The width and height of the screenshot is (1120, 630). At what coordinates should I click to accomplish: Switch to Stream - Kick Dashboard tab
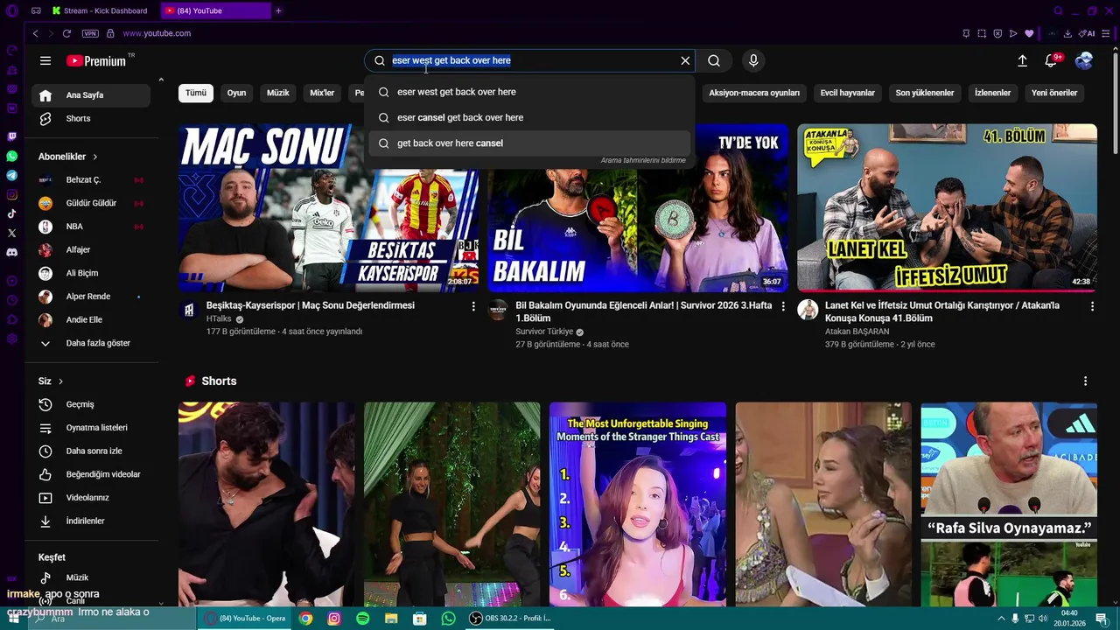(101, 10)
